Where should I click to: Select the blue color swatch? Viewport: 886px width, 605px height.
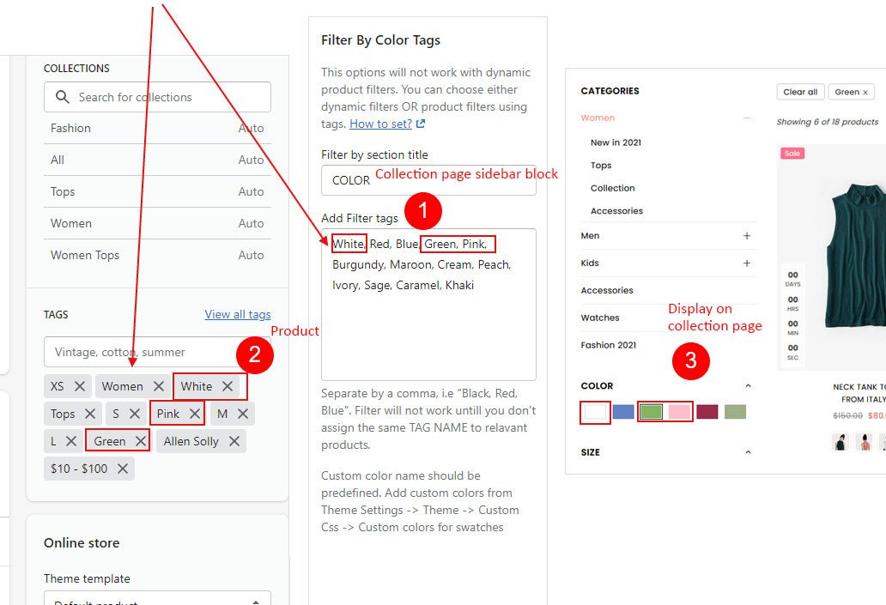tap(623, 412)
